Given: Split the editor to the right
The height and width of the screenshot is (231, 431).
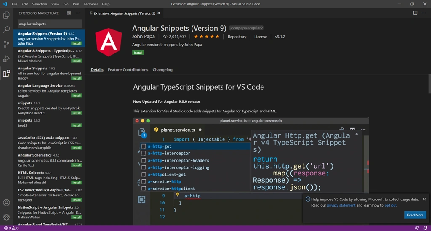Looking at the screenshot, I should [415, 13].
